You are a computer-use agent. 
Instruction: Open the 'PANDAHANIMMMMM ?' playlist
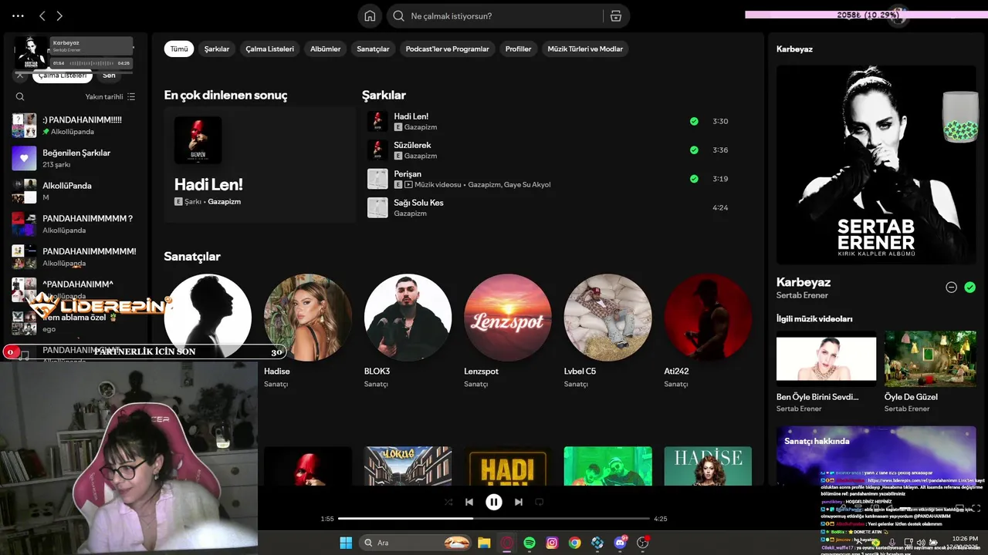[x=76, y=224]
